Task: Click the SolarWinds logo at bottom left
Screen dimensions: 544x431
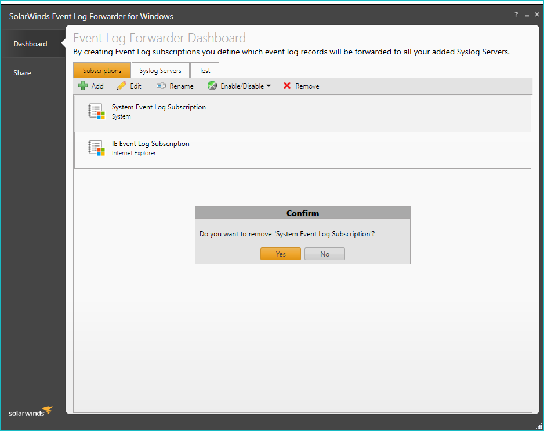Action: coord(30,412)
